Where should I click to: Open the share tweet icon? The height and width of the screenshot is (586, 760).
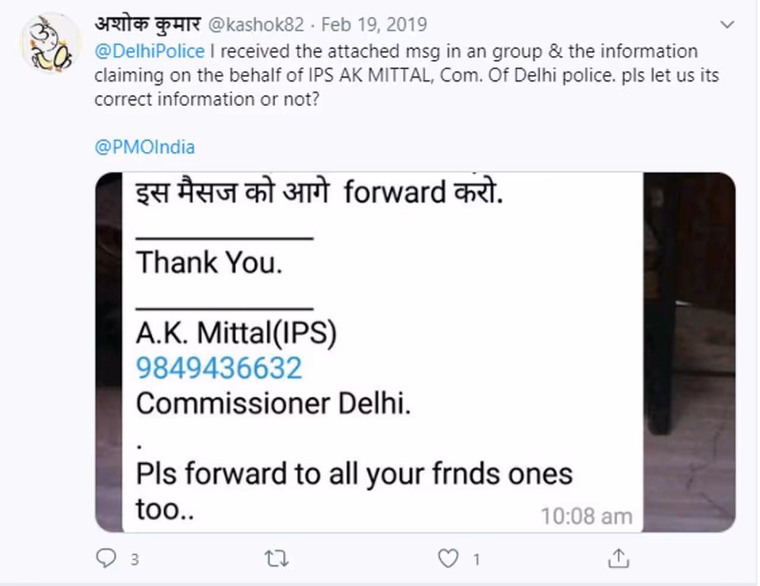click(x=618, y=559)
